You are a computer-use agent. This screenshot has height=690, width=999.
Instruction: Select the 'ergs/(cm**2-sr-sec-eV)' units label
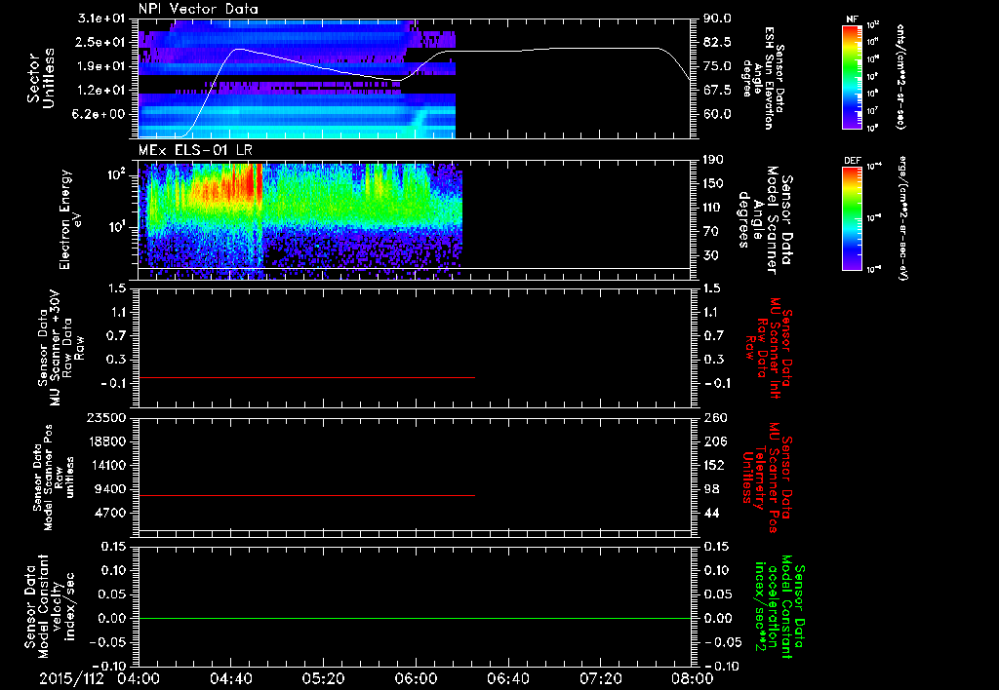pyautogui.click(x=902, y=218)
